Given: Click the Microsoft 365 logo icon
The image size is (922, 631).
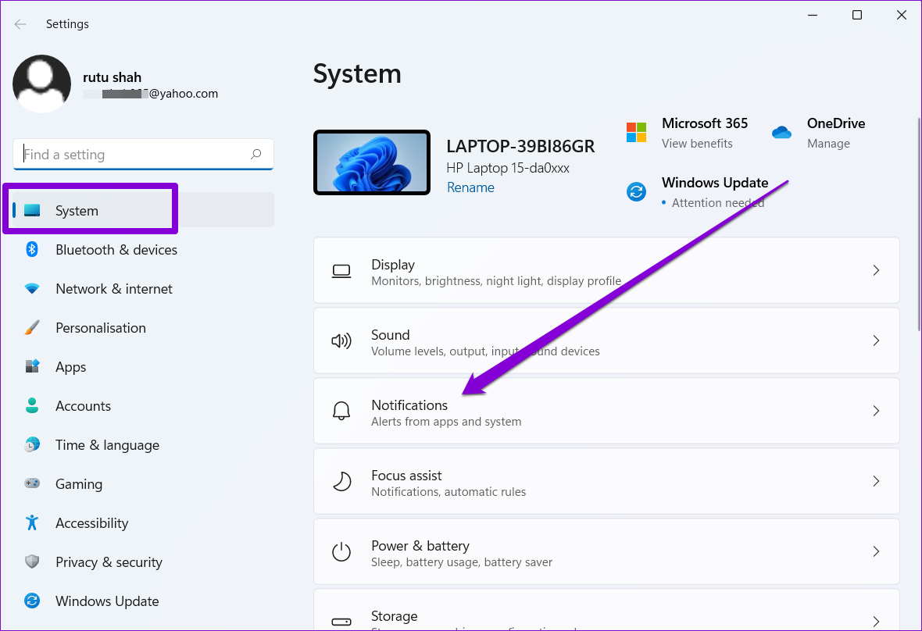Looking at the screenshot, I should coord(636,132).
